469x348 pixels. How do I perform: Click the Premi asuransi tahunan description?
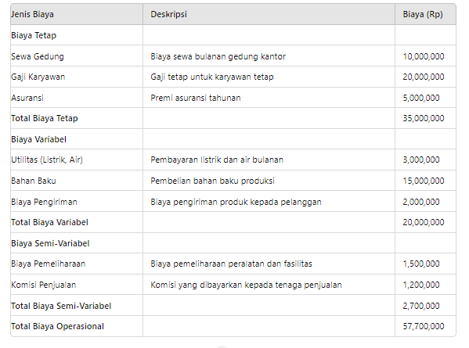(196, 98)
